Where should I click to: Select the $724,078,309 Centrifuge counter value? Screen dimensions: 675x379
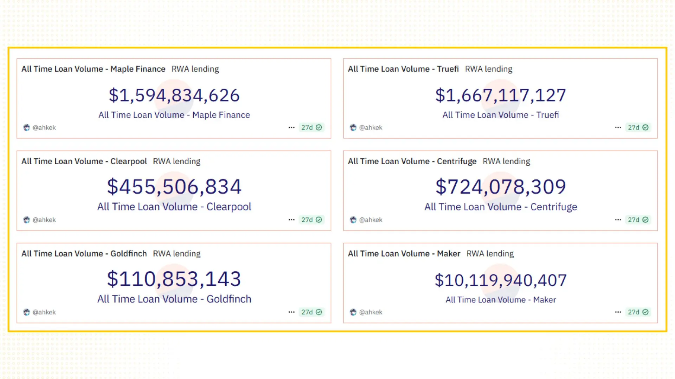click(501, 187)
